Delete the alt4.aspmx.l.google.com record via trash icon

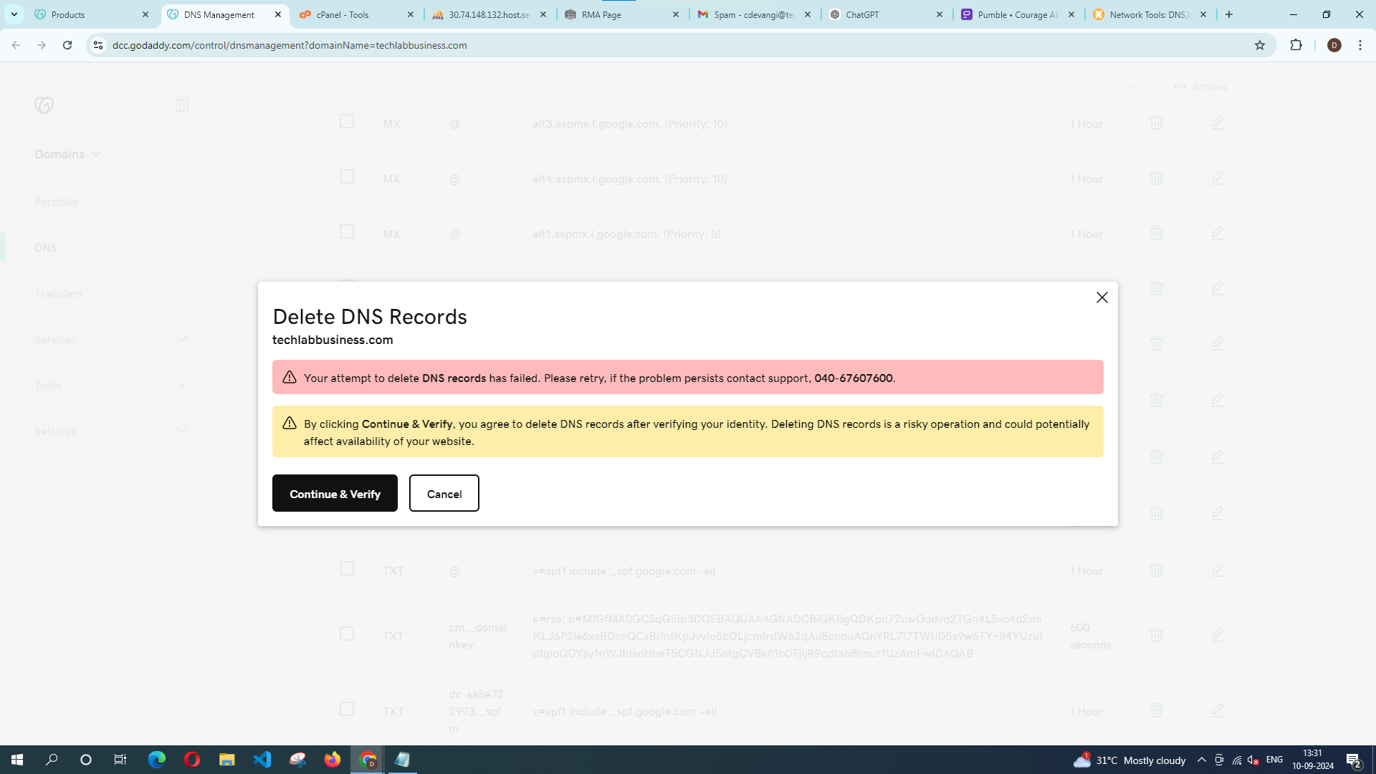click(x=1156, y=177)
